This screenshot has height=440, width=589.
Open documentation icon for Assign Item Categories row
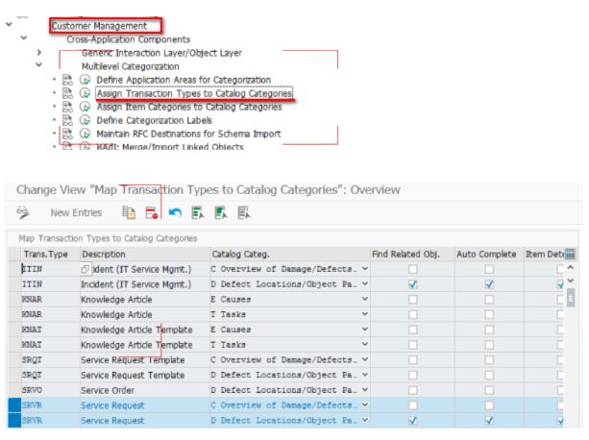(x=67, y=107)
